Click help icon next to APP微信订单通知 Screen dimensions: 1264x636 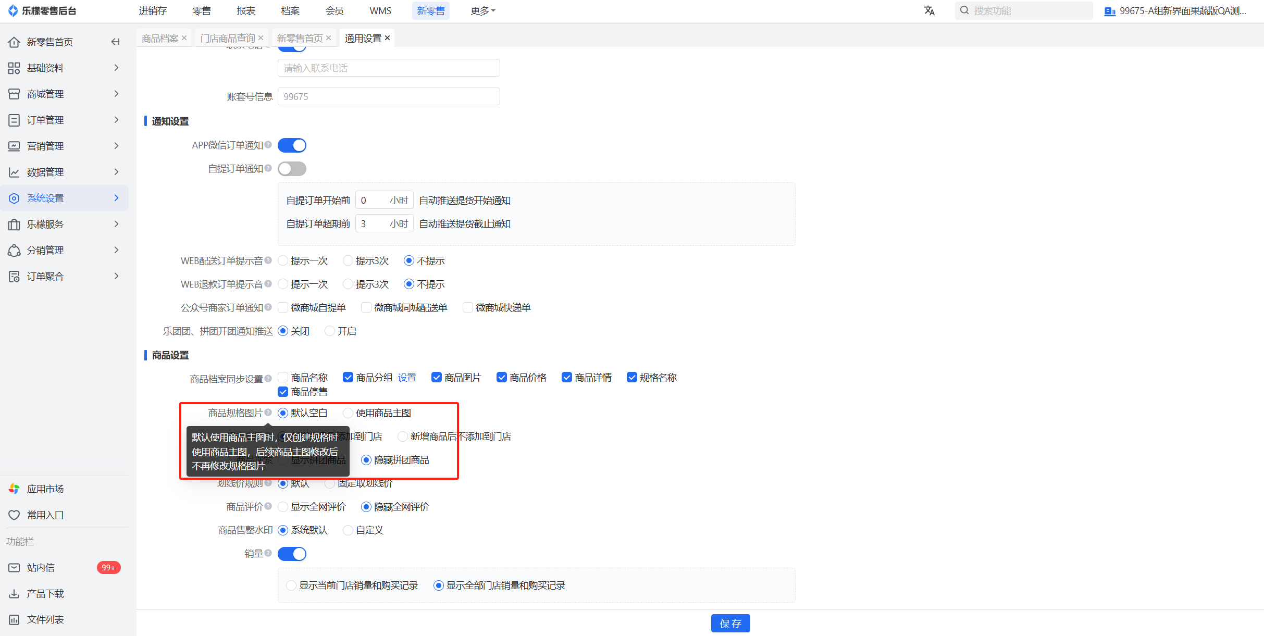point(268,145)
